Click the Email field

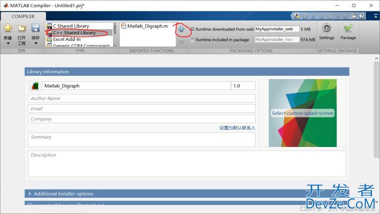pyautogui.click(x=142, y=108)
